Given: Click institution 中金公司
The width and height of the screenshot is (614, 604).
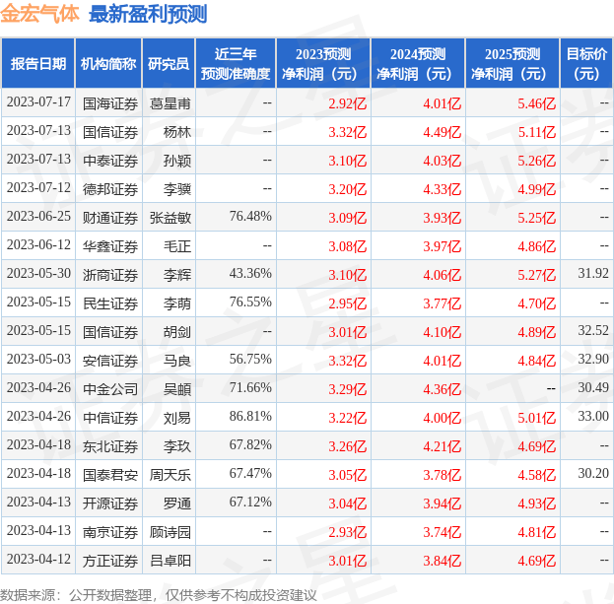Looking at the screenshot, I should pos(110,389).
